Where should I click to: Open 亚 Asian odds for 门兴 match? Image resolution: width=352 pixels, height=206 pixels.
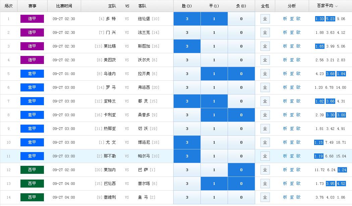(x=292, y=32)
